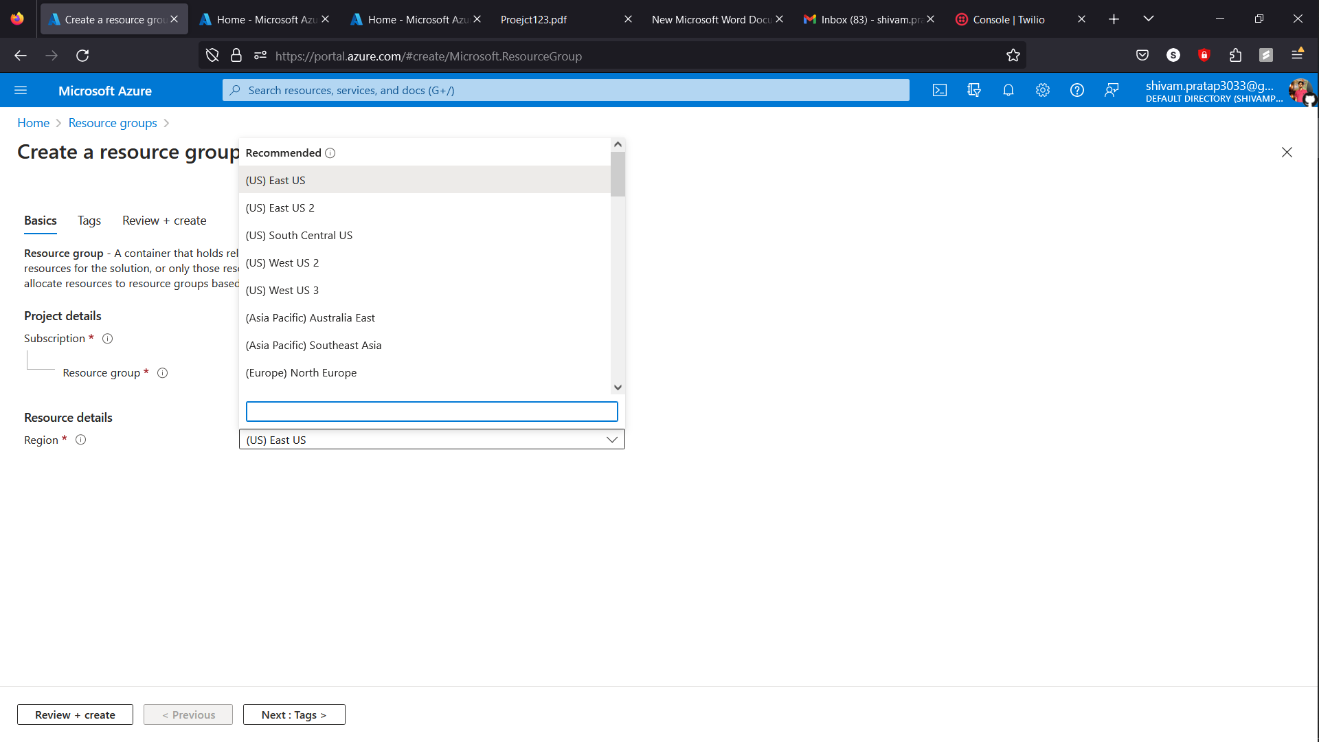Select (Asia Pacific) Southeast Asia from the list
The image size is (1319, 742).
click(314, 345)
